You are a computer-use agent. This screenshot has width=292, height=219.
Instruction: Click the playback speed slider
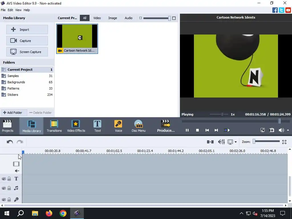(x=219, y=114)
